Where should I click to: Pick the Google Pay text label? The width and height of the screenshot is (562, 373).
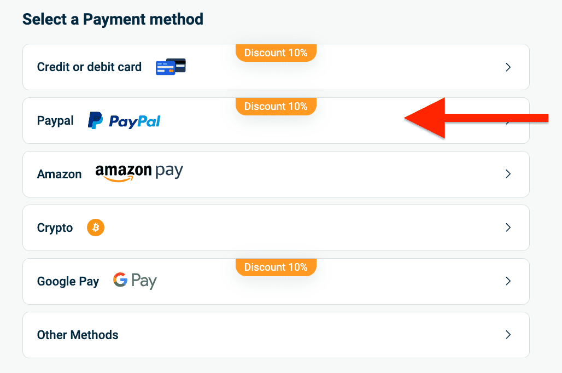click(68, 282)
